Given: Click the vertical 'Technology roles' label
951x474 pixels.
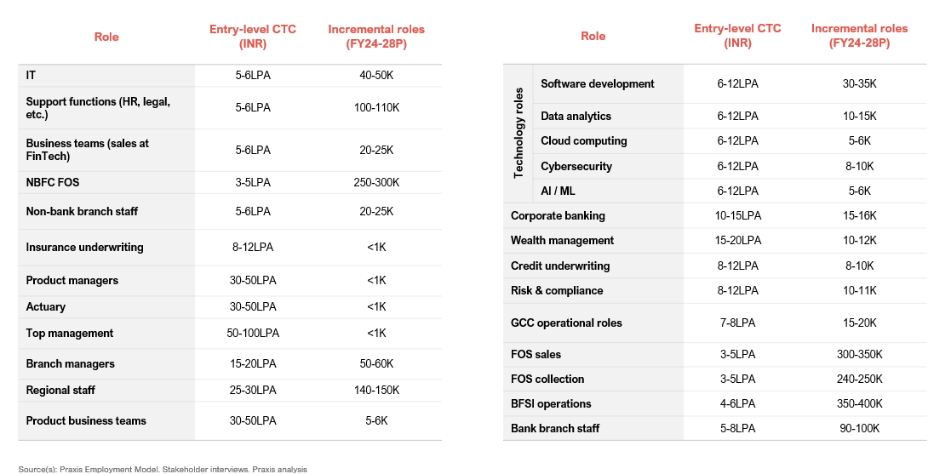Looking at the screenshot, I should 518,134.
